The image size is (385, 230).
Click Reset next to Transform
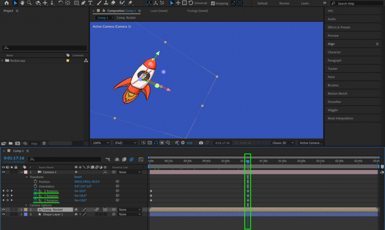[x=78, y=177]
